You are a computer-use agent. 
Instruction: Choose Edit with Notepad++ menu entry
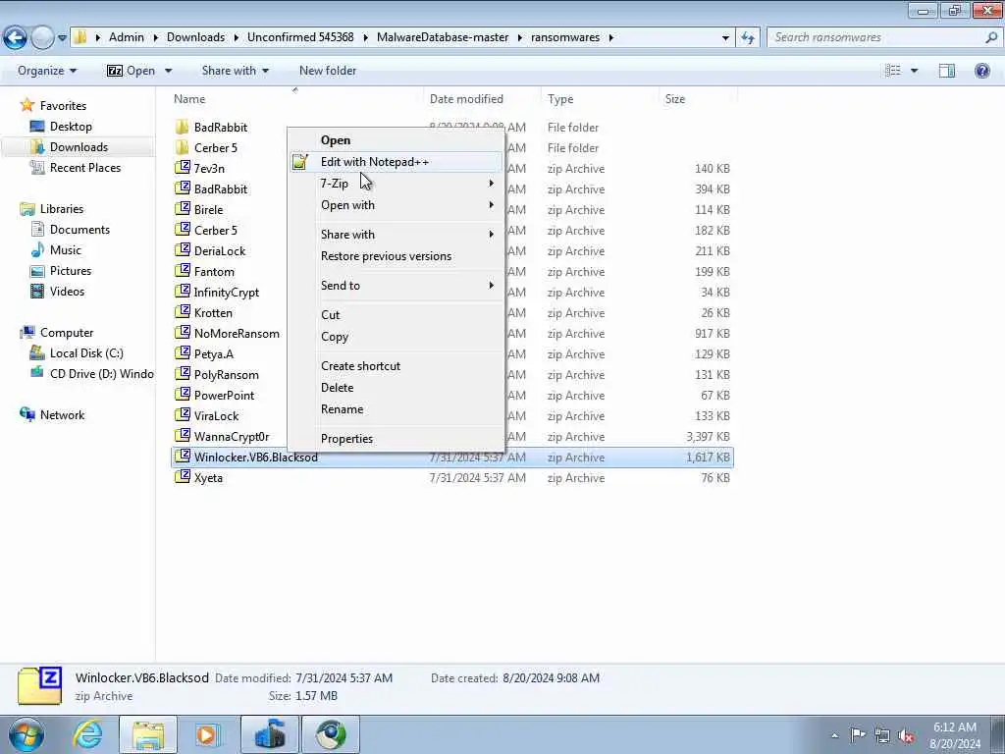click(396, 162)
